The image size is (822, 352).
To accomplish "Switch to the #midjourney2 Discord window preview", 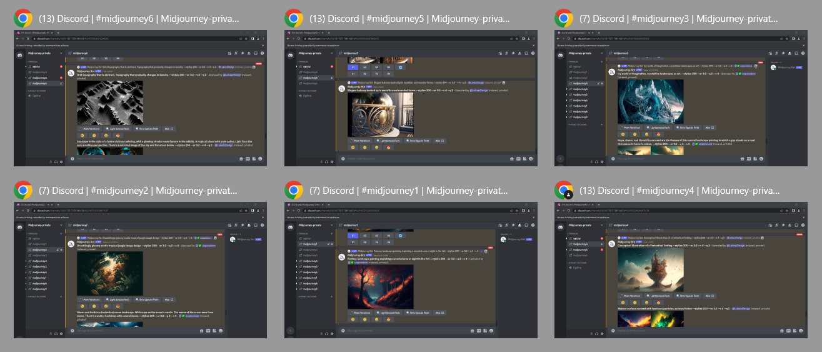I will pyautogui.click(x=140, y=270).
